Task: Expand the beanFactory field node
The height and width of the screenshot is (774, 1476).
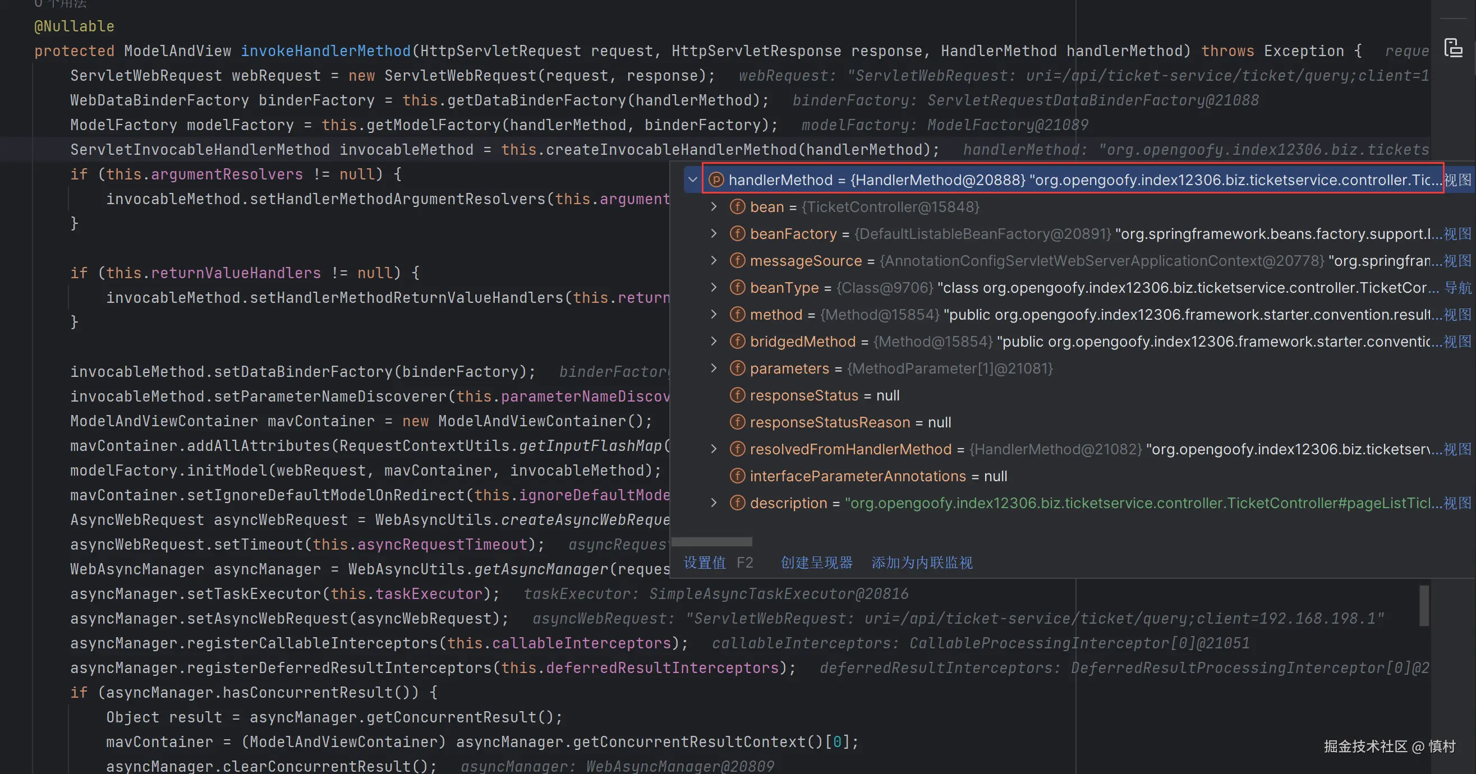Action: [x=714, y=234]
